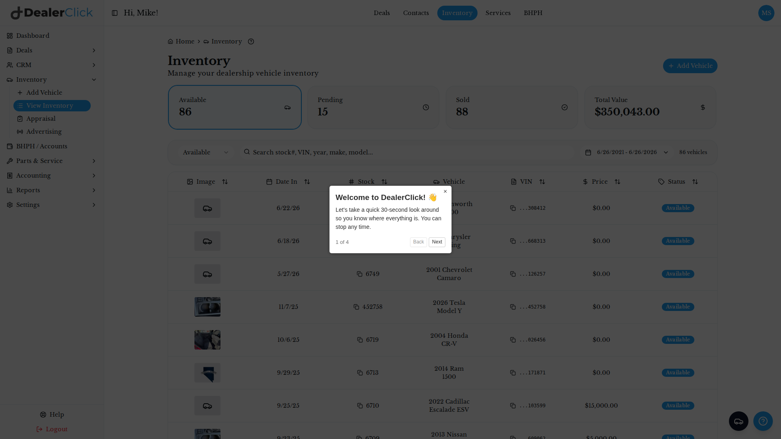Click the 2022 Cadillac Escalade ESV row text
This screenshot has height=439, width=781.
(x=449, y=406)
